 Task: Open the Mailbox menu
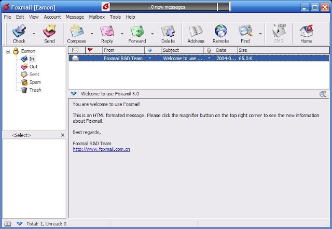pyautogui.click(x=97, y=17)
